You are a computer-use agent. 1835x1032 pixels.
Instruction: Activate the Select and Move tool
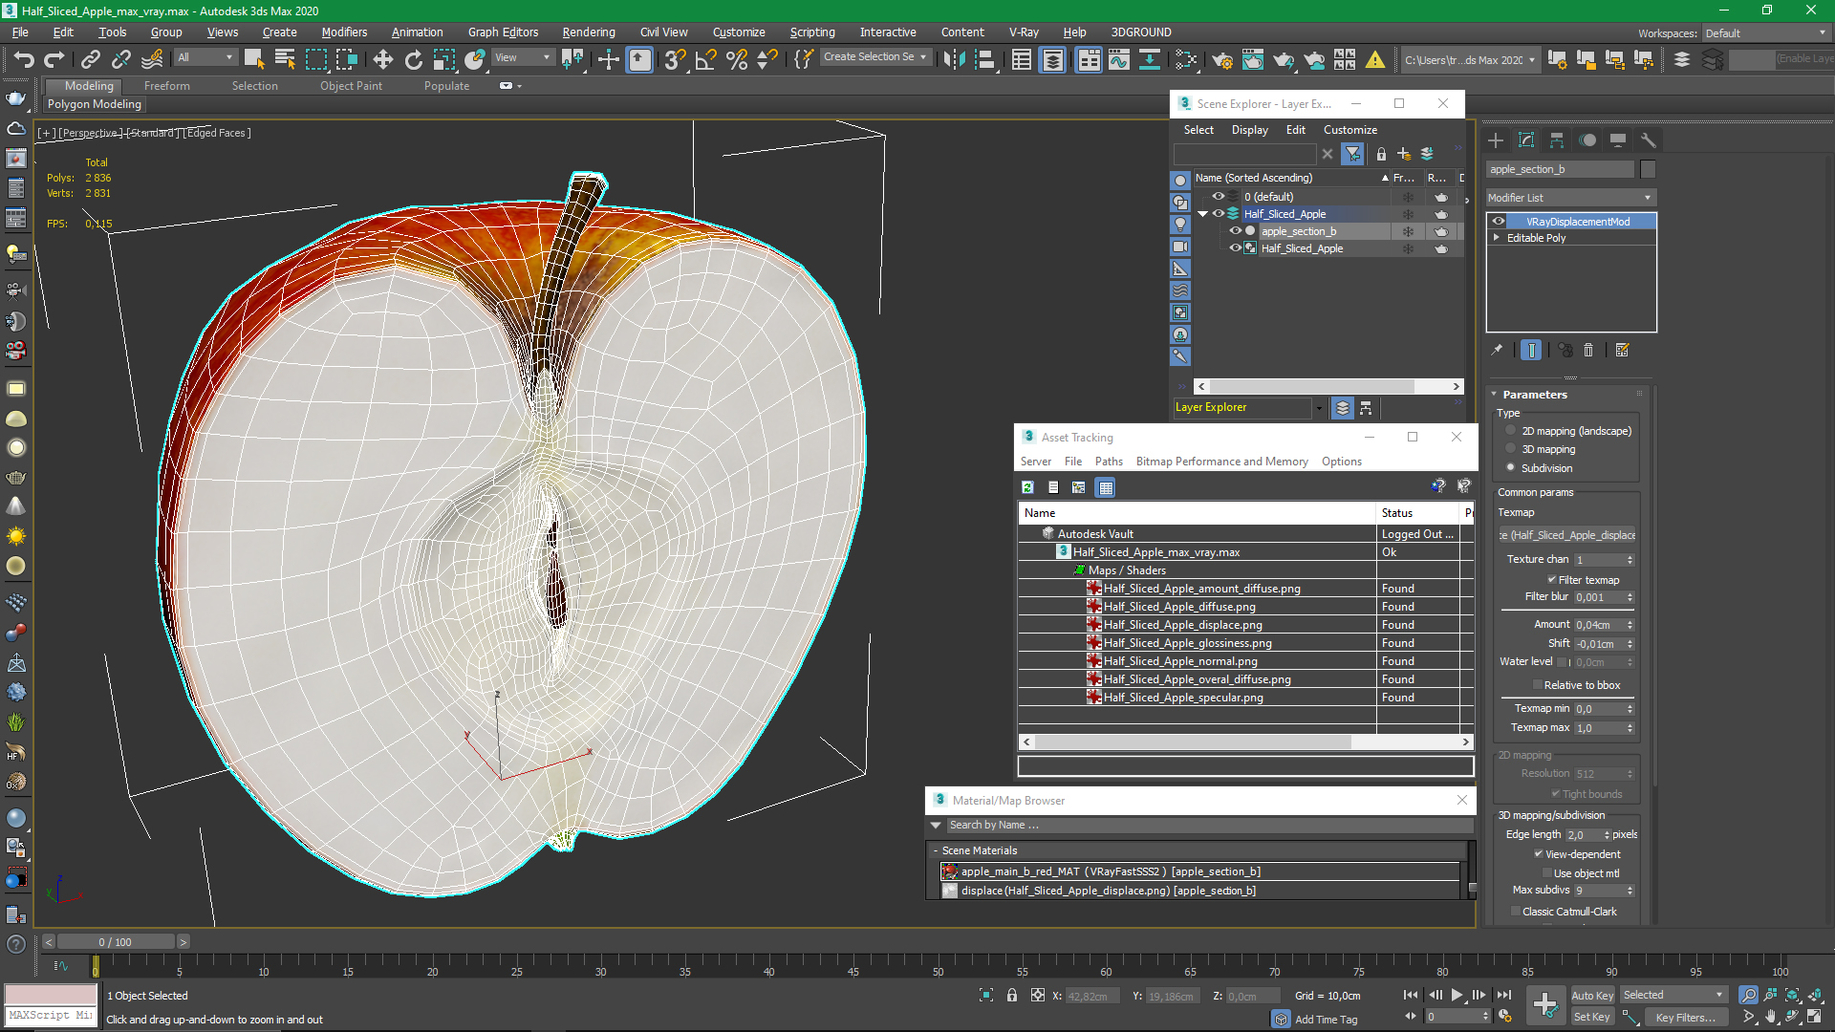pyautogui.click(x=382, y=59)
